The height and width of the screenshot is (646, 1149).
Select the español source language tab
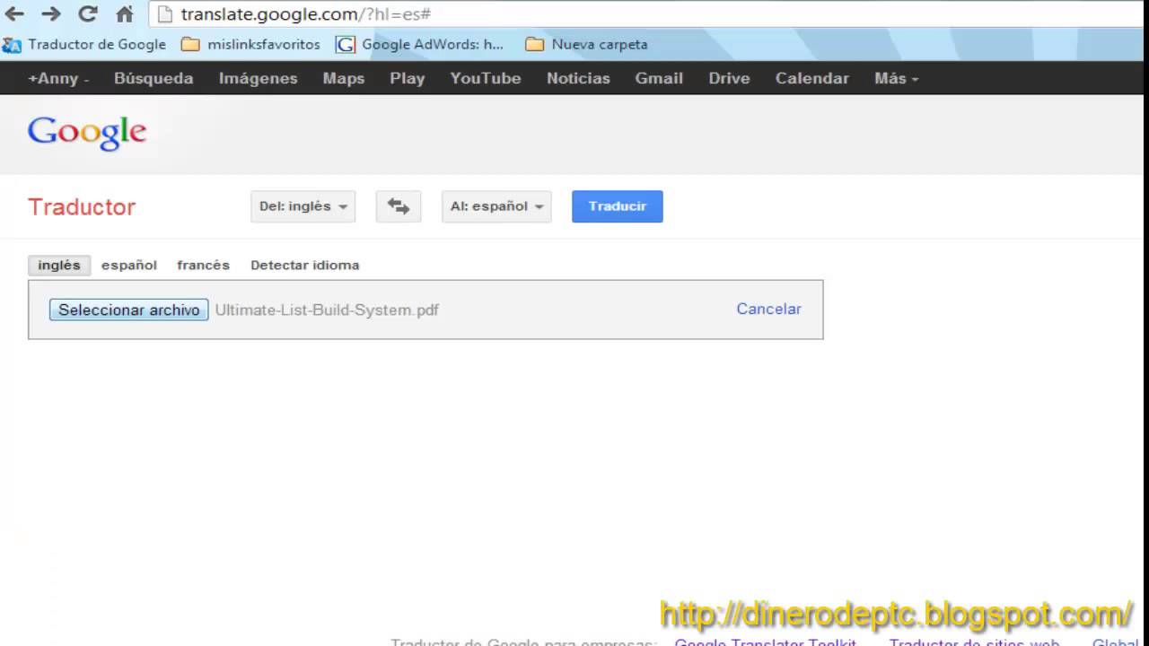(x=129, y=265)
